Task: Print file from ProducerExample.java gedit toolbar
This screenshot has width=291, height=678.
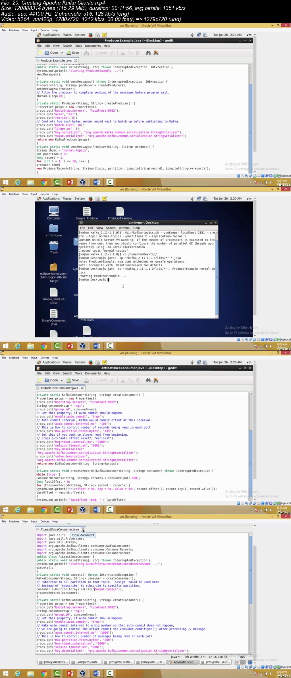Action: click(86, 53)
